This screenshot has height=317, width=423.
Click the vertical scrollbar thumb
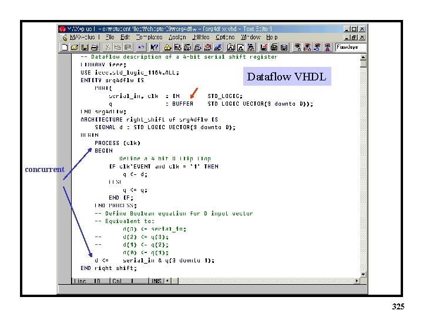363,64
